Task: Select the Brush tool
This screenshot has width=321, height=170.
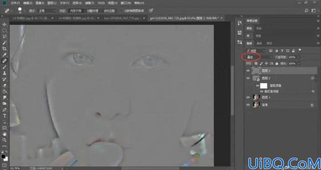Action: point(5,67)
